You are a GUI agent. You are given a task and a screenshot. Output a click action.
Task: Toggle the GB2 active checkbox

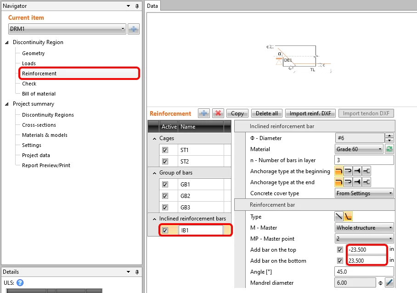(x=165, y=196)
